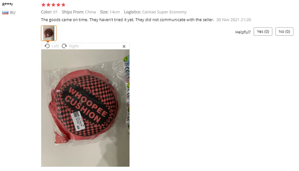Click the middle star of the rating
The width and height of the screenshot is (299, 171).
(53, 5)
